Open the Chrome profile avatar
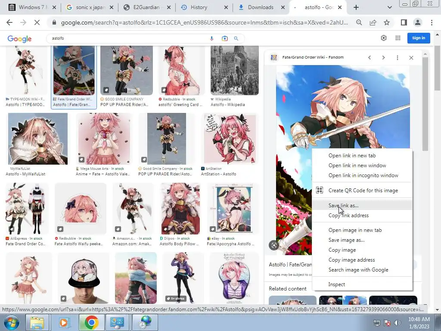 coord(418,22)
